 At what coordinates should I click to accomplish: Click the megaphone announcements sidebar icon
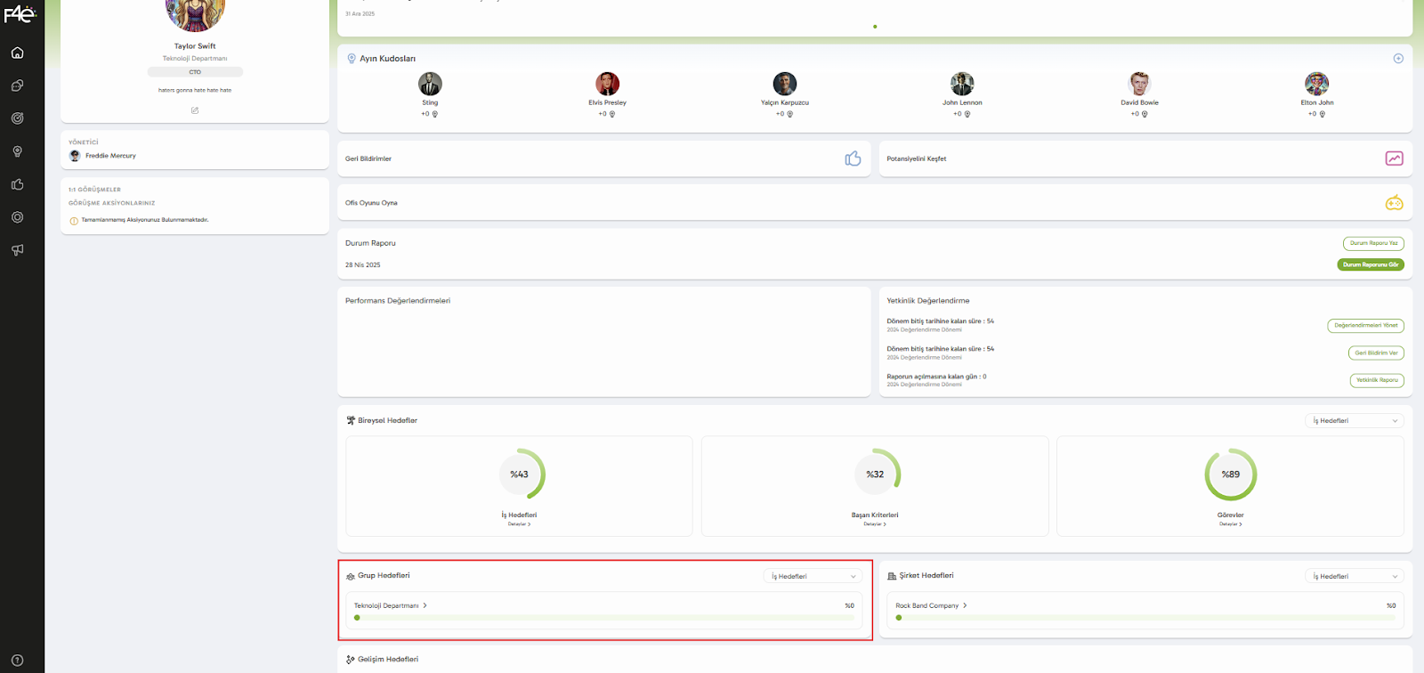pyautogui.click(x=17, y=250)
